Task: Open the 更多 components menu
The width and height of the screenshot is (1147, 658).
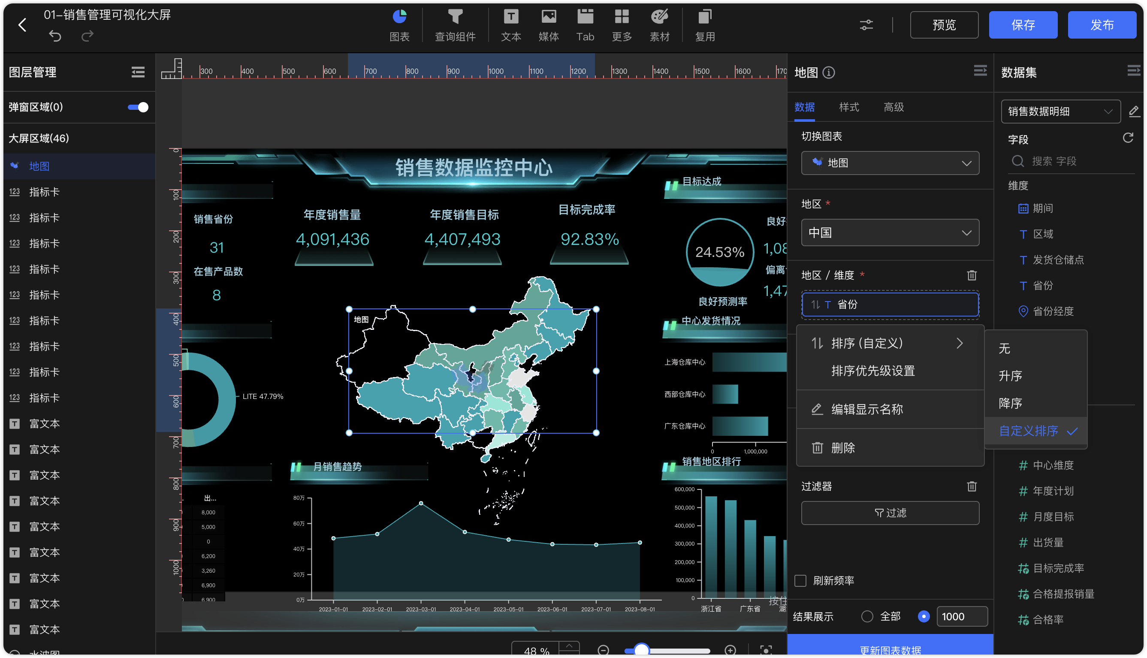Action: pos(622,25)
